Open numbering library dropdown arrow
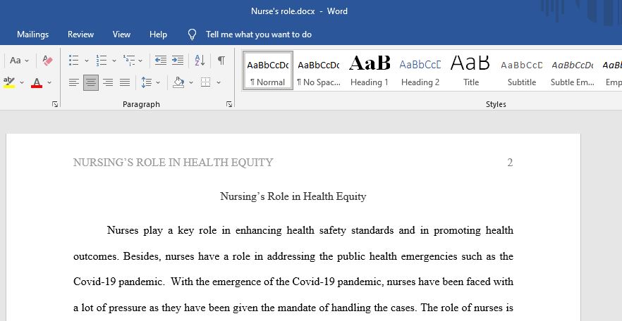 click(x=114, y=61)
